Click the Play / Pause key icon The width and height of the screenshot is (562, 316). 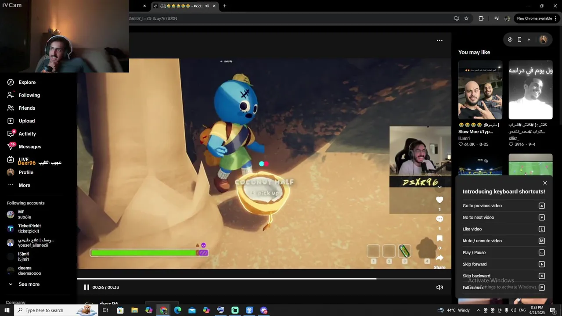542,252
